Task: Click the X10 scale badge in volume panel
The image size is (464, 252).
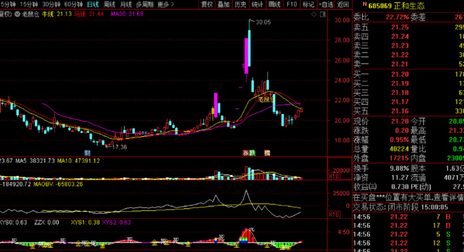Action: pos(333,177)
